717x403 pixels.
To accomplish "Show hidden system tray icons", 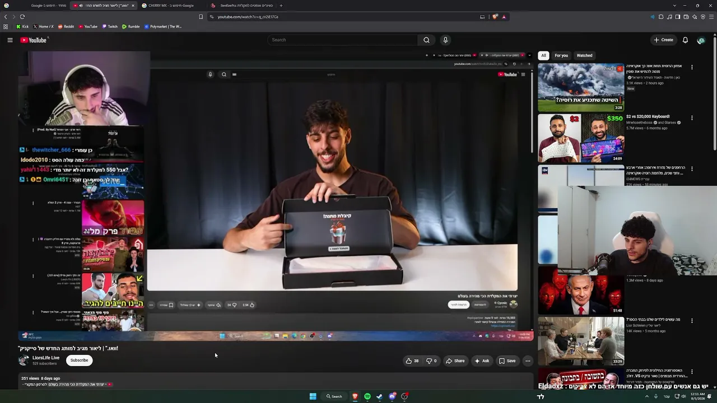I will 646,396.
